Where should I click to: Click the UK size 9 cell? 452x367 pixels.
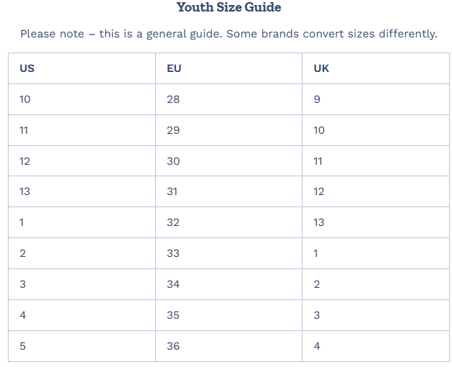click(376, 99)
